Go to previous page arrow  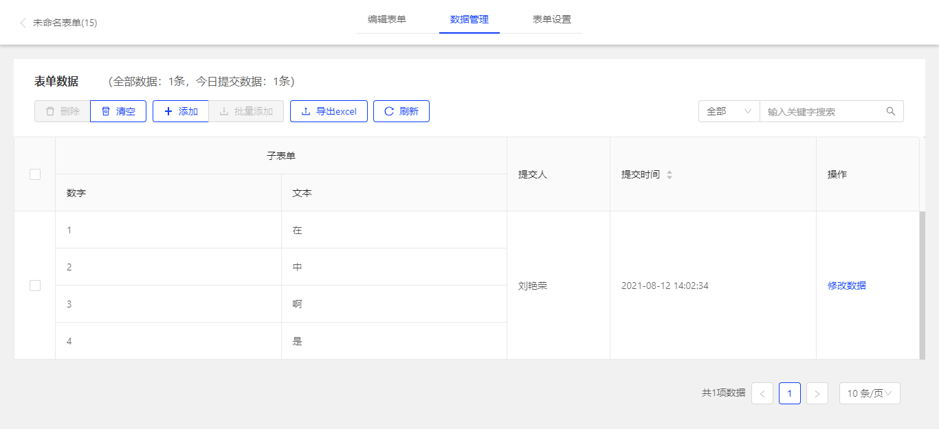tap(762, 393)
